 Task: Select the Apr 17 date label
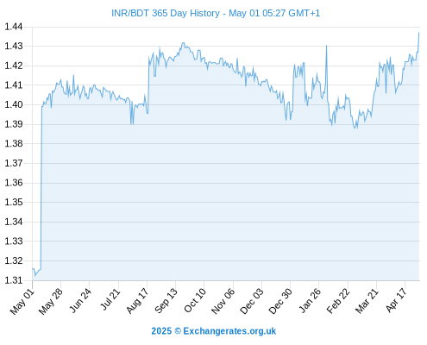point(396,300)
